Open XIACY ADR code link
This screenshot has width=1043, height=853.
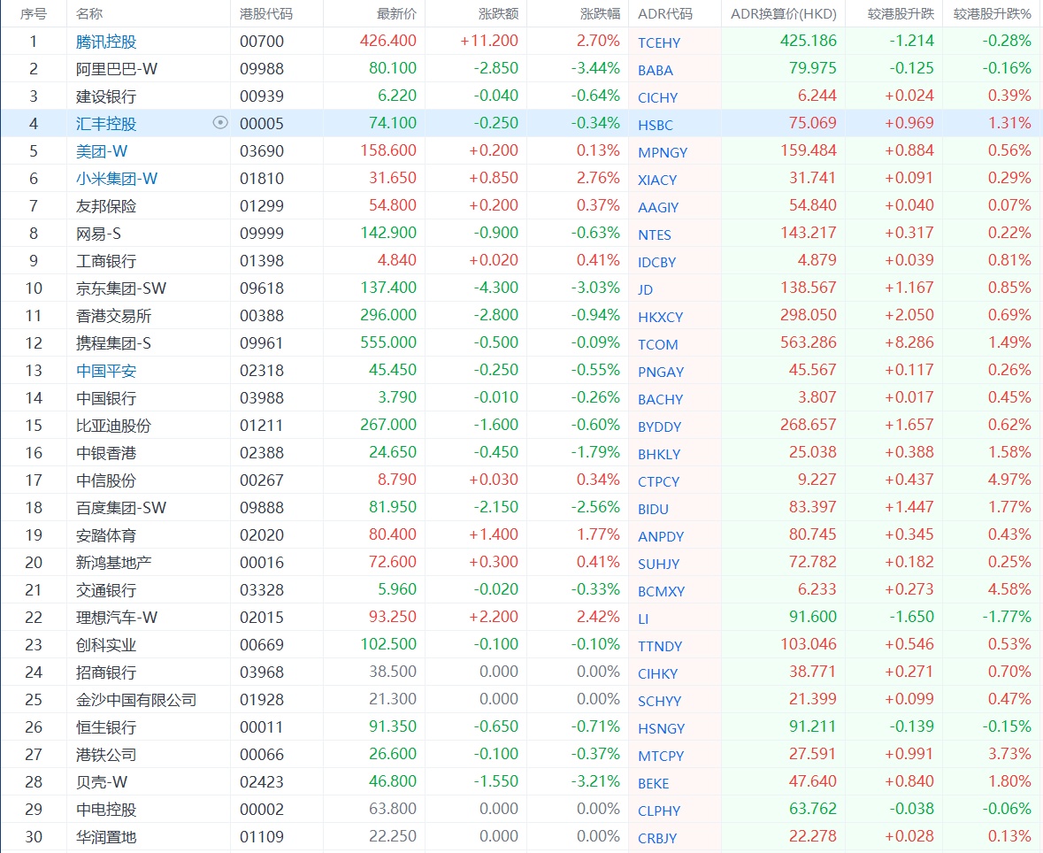coord(657,181)
